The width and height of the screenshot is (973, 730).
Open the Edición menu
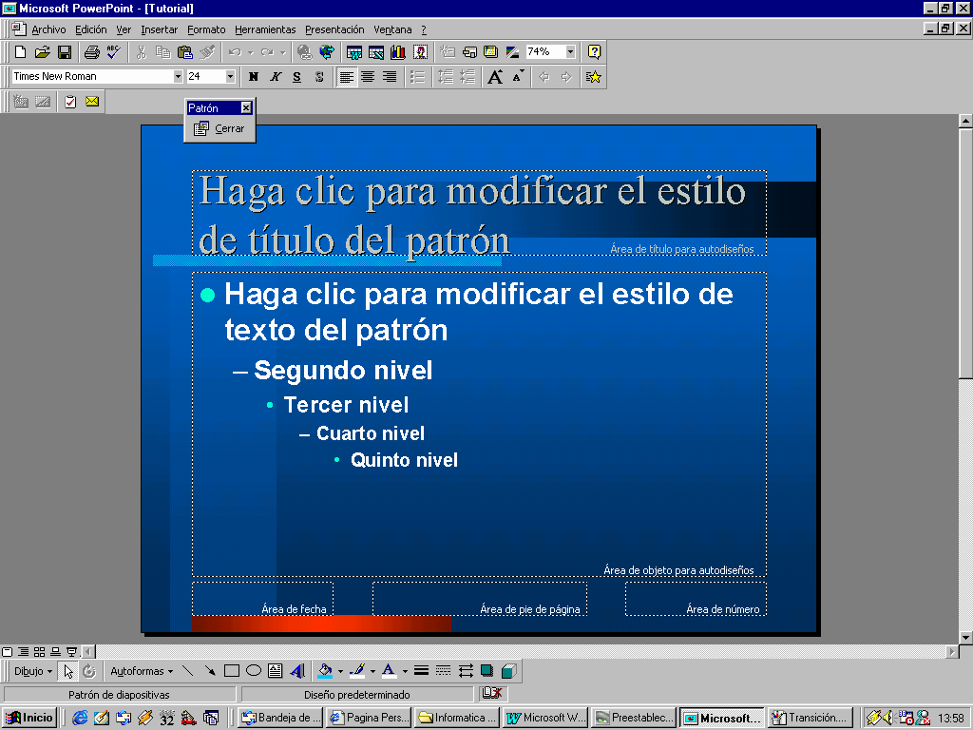pyautogui.click(x=90, y=29)
